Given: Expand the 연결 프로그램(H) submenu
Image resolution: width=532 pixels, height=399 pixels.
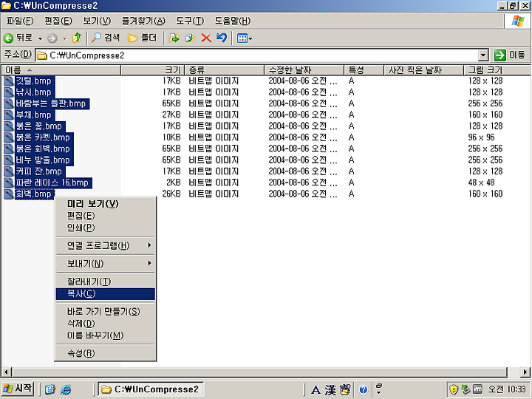Looking at the screenshot, I should tap(105, 245).
